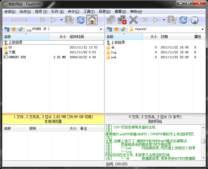Sort local files by 大小 column
Viewport: 208px width, 169px height.
[59, 37]
